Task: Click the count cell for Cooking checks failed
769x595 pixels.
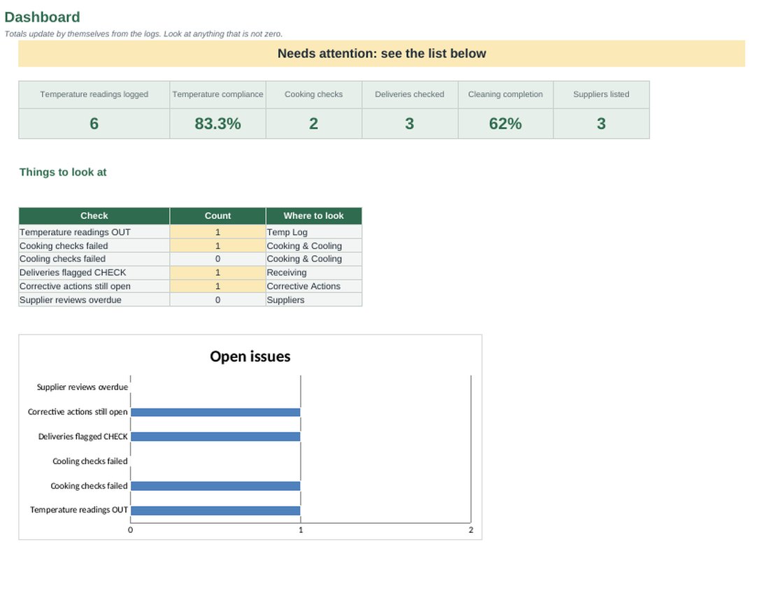Action: point(217,245)
